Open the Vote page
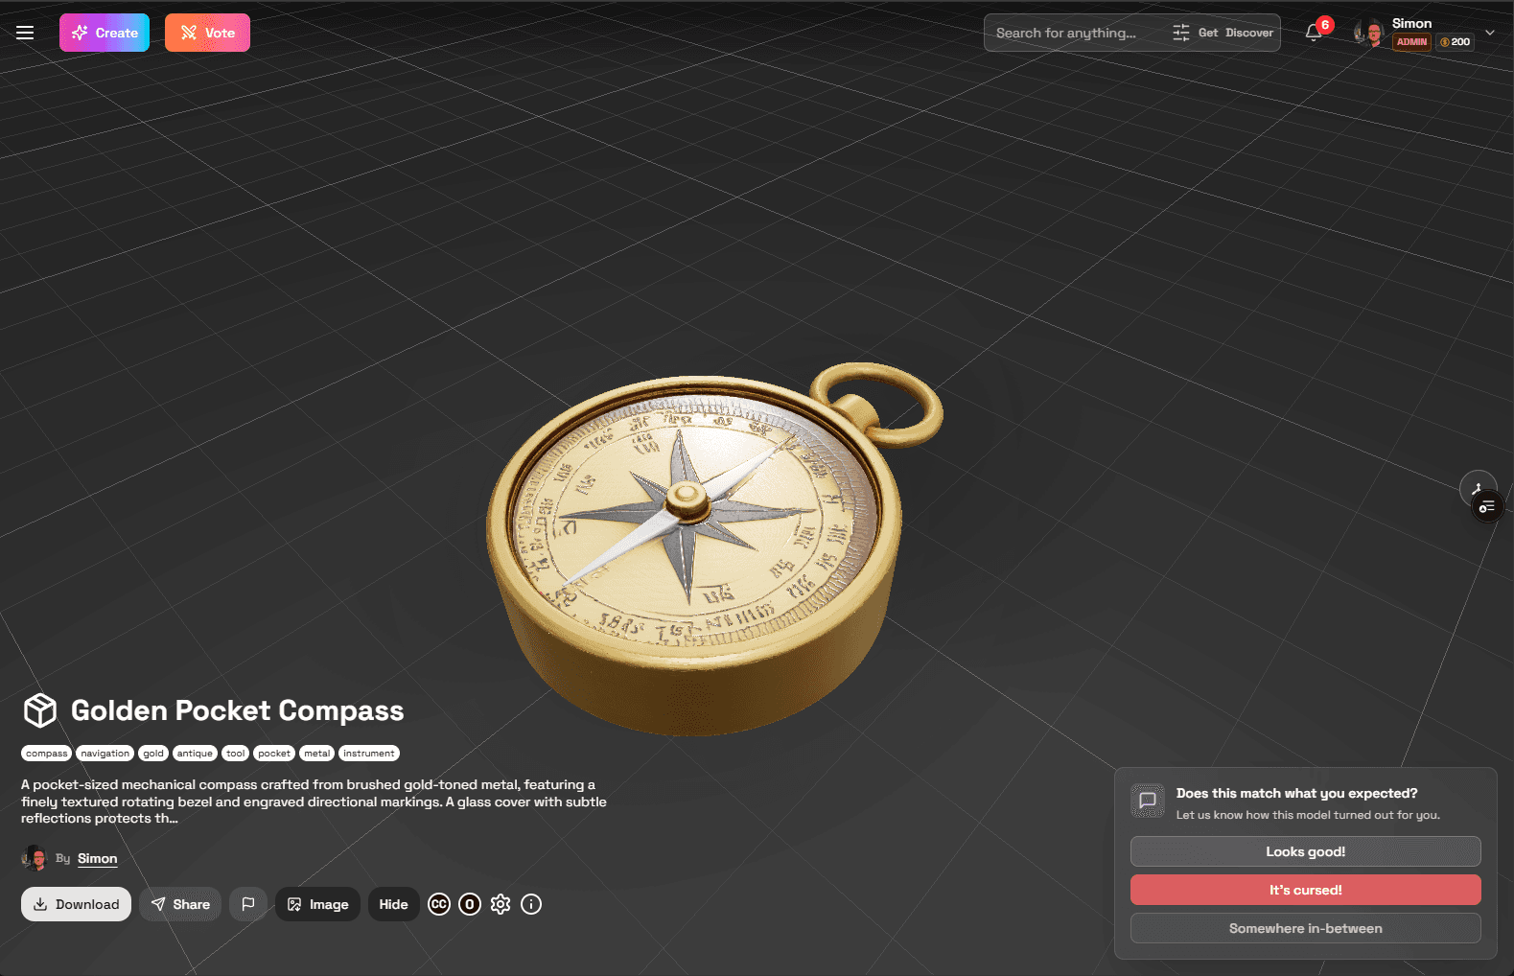 click(207, 33)
